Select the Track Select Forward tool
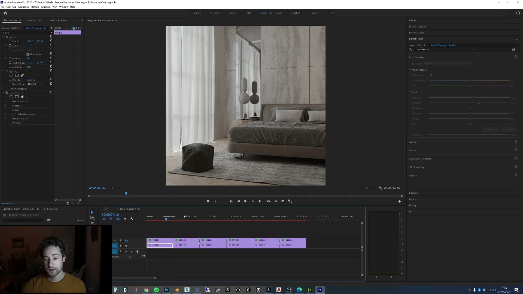Viewport: 523px width, 294px height. [x=92, y=218]
